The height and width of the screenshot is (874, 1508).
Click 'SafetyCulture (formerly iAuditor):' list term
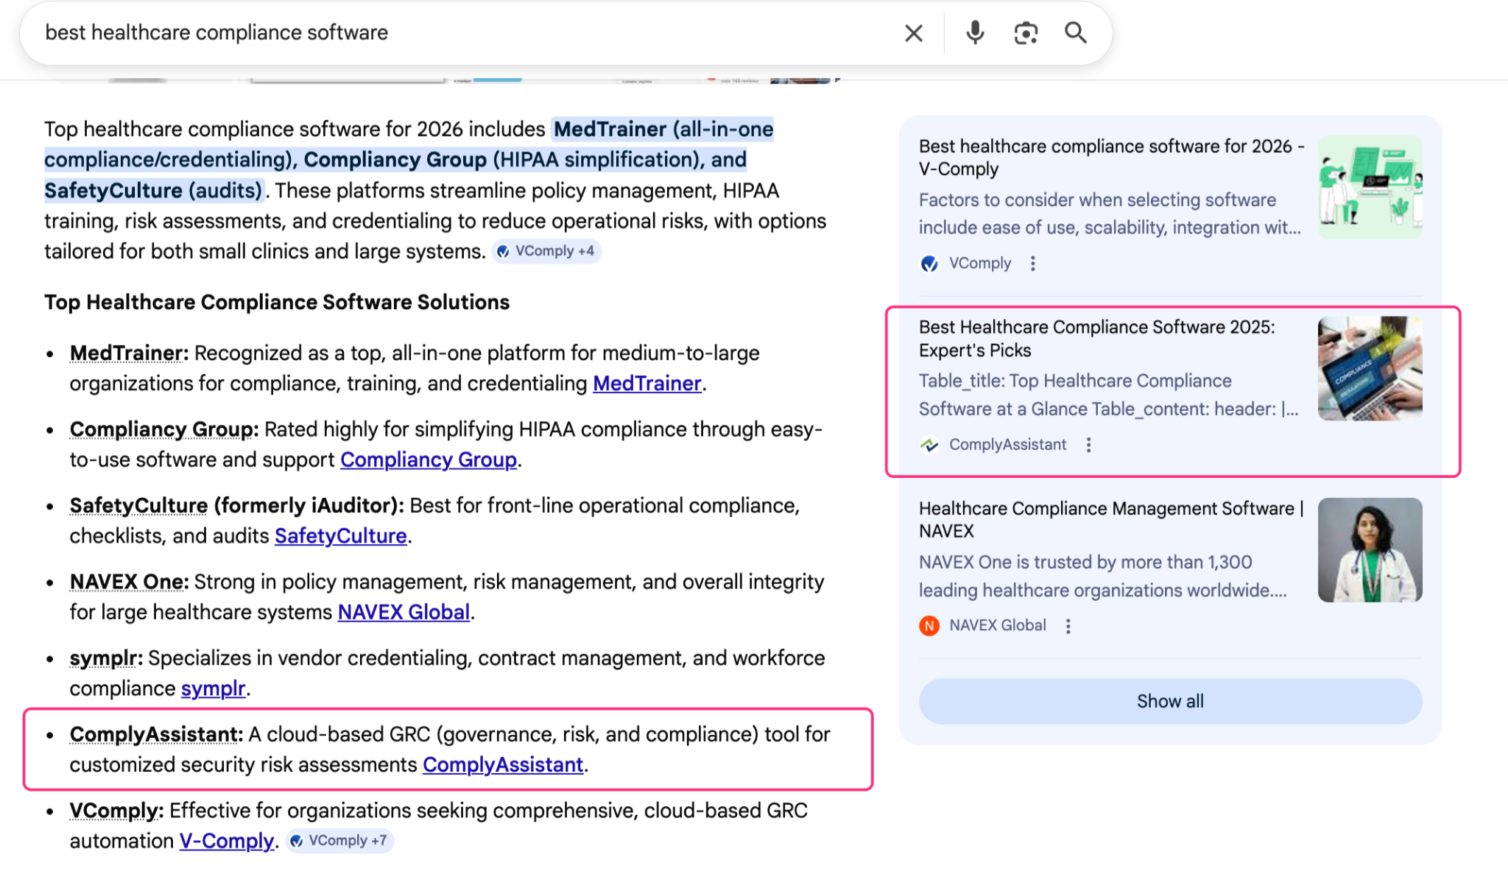(237, 506)
